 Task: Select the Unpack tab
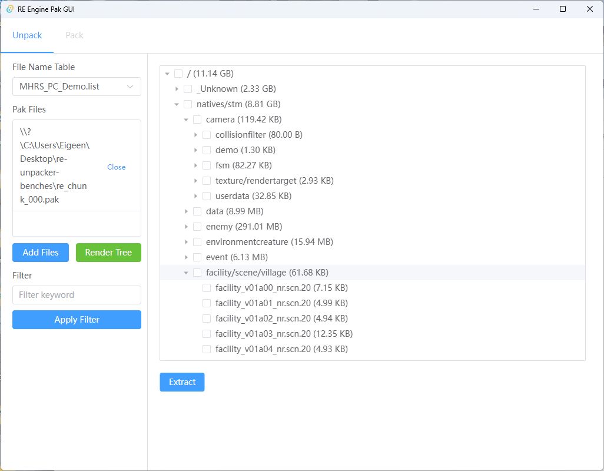pyautogui.click(x=27, y=35)
